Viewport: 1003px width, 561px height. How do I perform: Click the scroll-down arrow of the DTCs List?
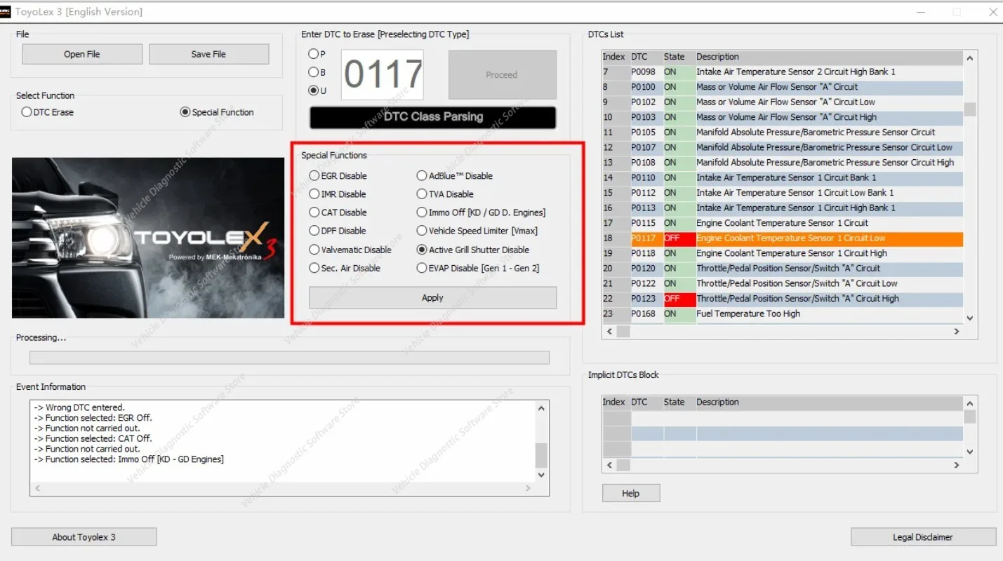pos(969,318)
